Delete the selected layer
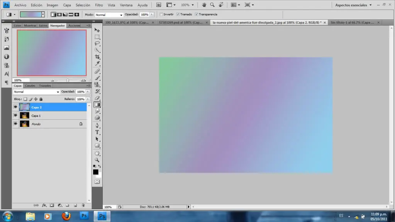 click(83, 205)
